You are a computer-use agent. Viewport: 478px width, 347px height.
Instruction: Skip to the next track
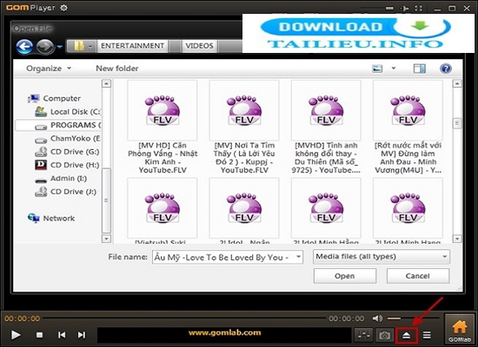click(82, 335)
